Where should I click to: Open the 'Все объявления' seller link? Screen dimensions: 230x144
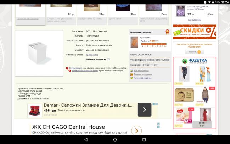(x=141, y=71)
